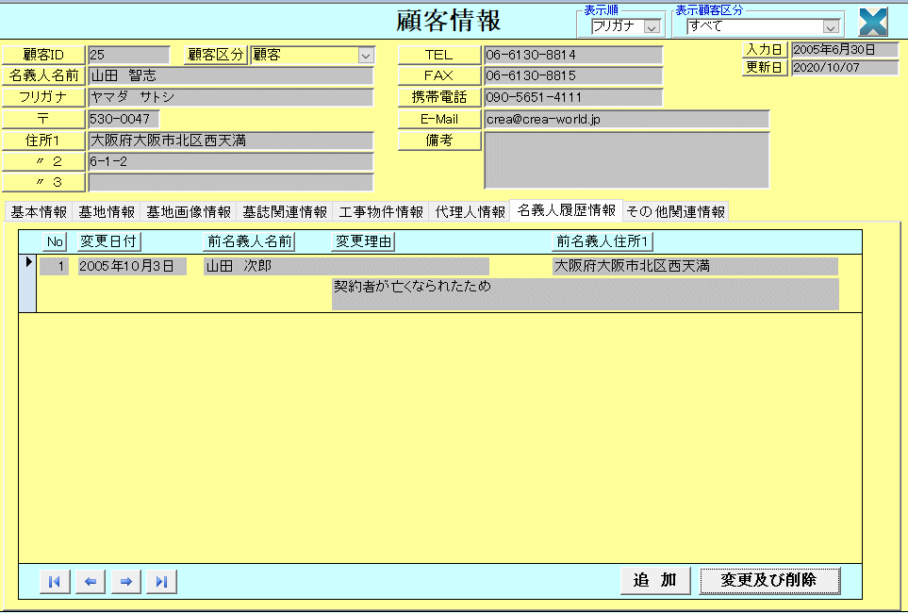908x613 pixels.
Task: Click E-Mail field crea@crea-world.jp
Action: pyautogui.click(x=627, y=120)
